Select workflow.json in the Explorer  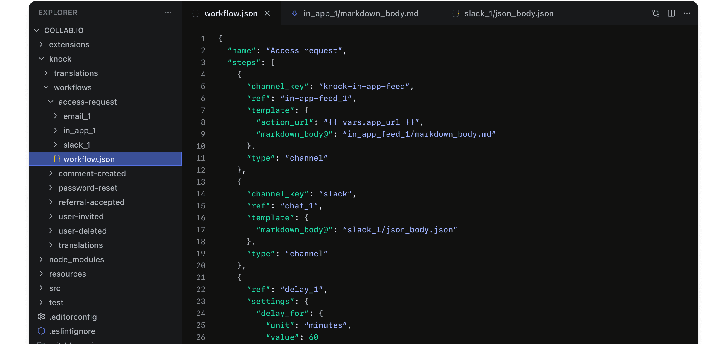click(x=89, y=159)
